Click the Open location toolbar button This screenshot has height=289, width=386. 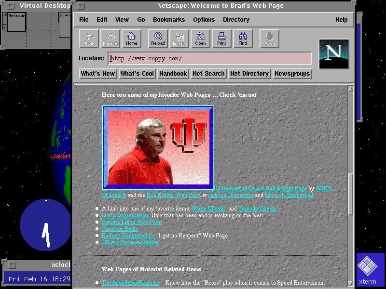[x=200, y=39]
